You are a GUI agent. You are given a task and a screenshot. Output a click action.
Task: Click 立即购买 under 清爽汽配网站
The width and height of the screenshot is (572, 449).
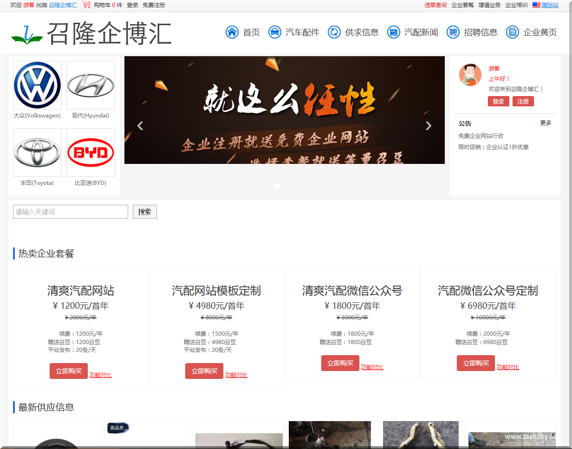(69, 371)
